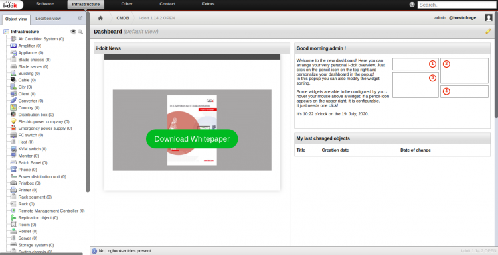Select Rack segment (0) tree item
The height and width of the screenshot is (255, 498).
(35, 197)
